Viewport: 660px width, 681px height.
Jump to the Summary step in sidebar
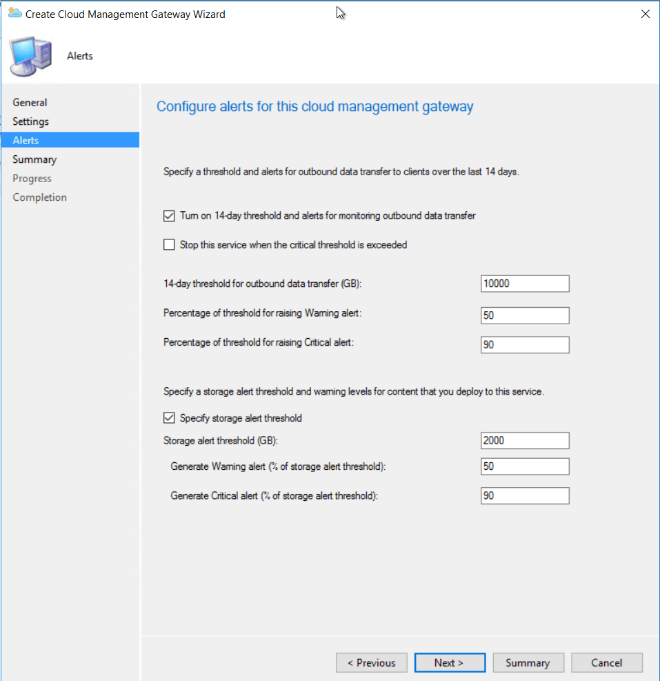pyautogui.click(x=34, y=159)
